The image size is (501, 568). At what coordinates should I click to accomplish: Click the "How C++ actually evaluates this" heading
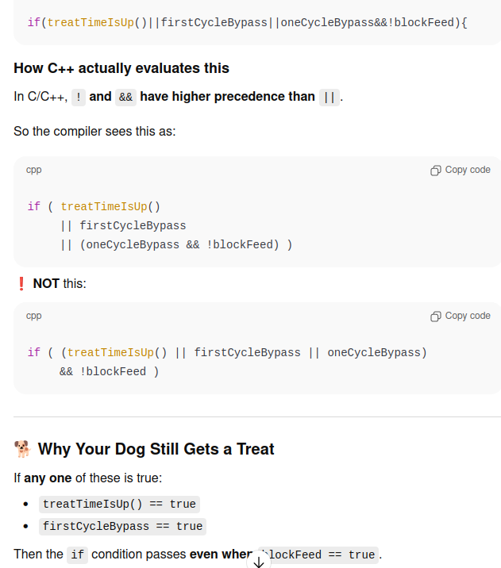(121, 68)
